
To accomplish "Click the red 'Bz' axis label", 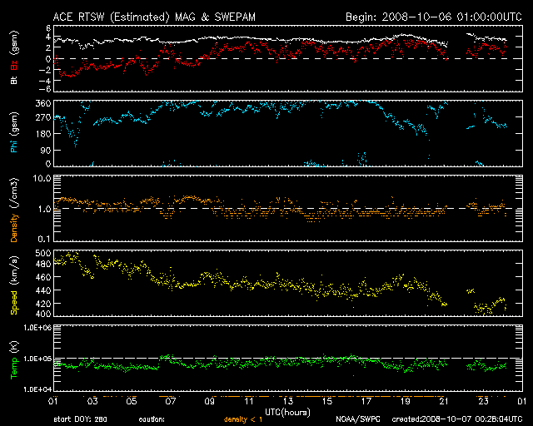I will coord(14,66).
